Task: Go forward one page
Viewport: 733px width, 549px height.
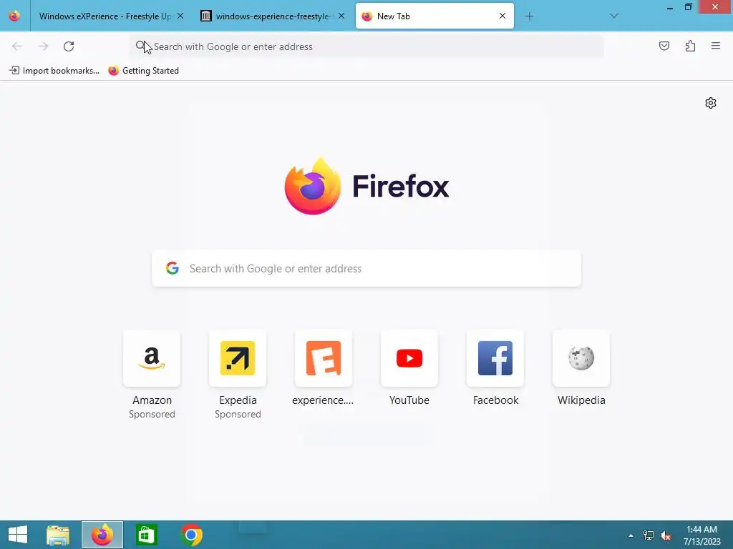Action: (43, 46)
